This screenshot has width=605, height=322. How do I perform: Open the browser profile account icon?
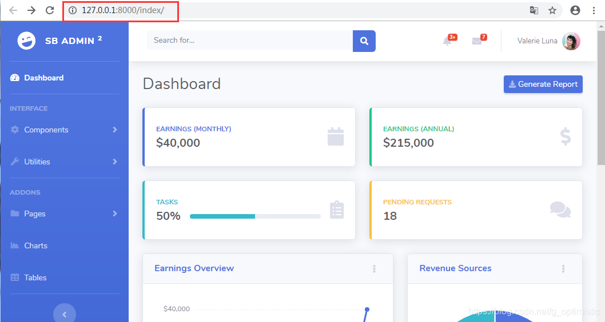click(575, 10)
